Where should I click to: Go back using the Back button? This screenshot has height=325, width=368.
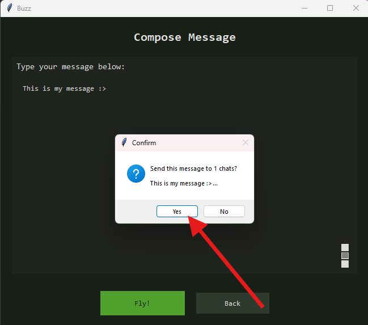tap(232, 303)
